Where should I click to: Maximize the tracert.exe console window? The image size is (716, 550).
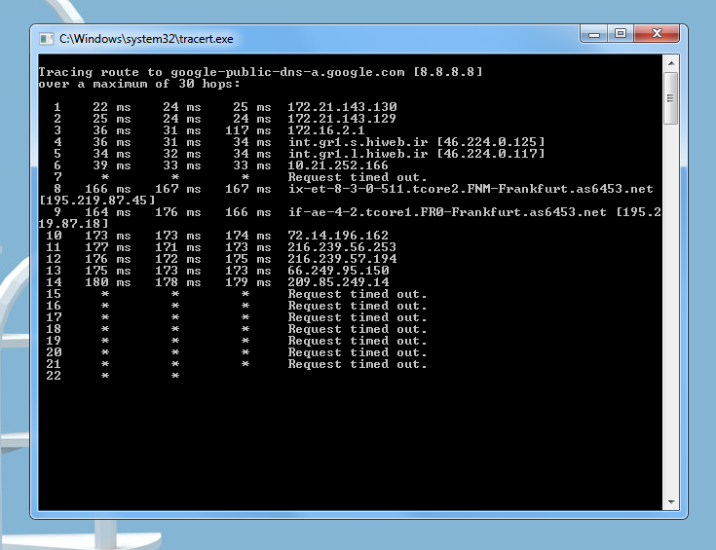(621, 35)
